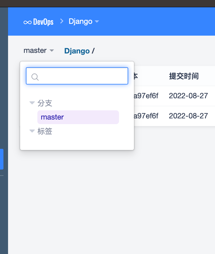Select the highlighted blue sidebar item

pyautogui.click(x=2, y=159)
